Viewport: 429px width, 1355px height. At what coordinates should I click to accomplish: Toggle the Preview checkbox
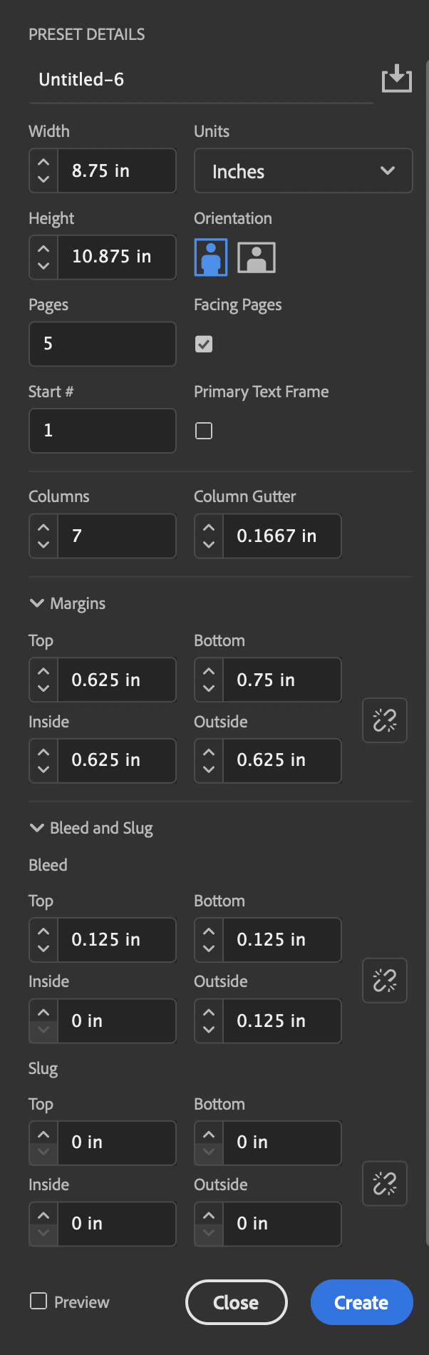coord(38,1302)
